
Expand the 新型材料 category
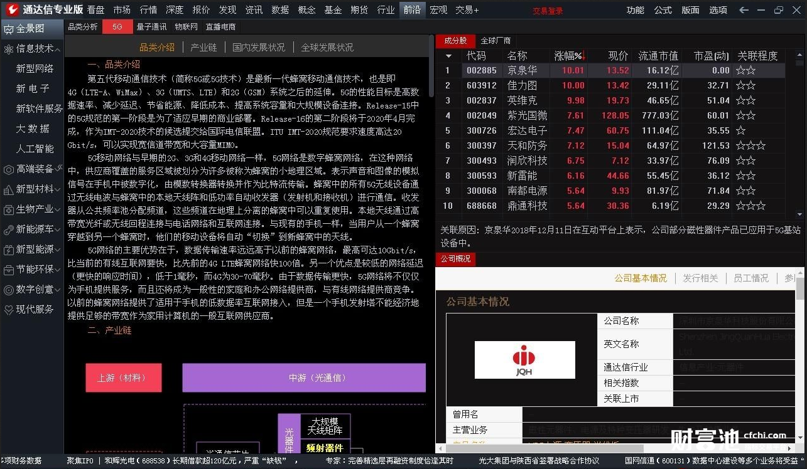[x=58, y=189]
